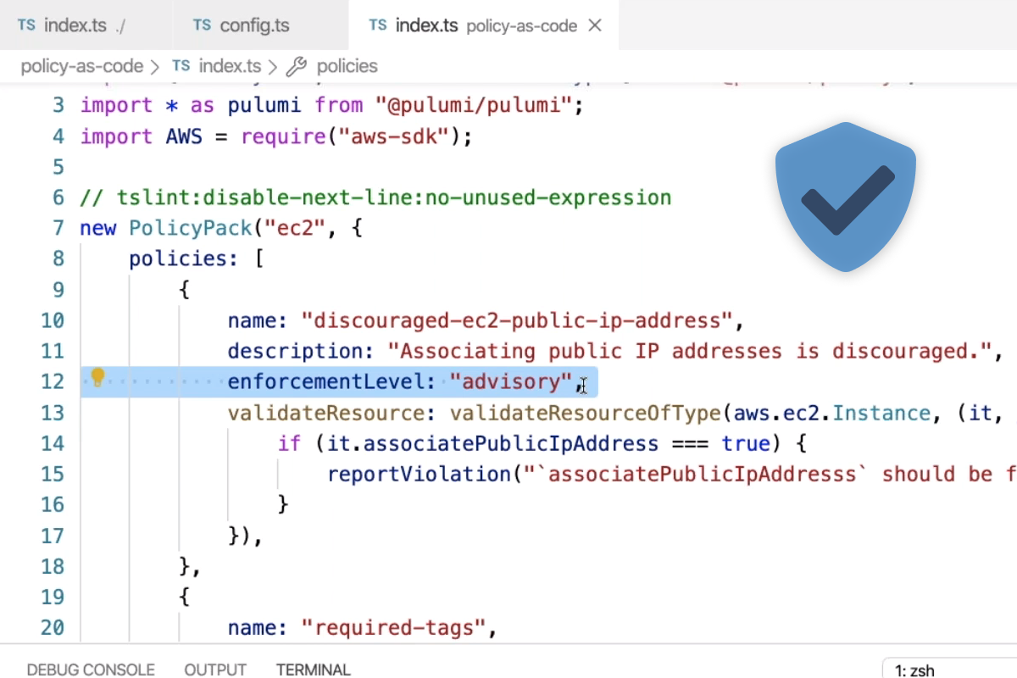This screenshot has height=678, width=1017.
Task: Open the "1: zsh" terminal selector
Action: click(914, 670)
